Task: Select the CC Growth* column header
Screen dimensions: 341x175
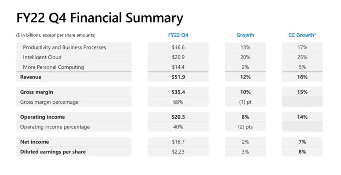Action: (x=303, y=35)
